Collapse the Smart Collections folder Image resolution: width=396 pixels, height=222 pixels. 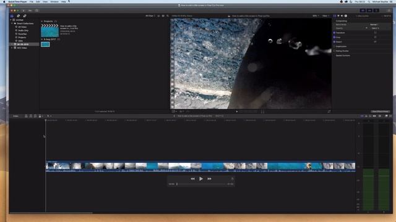point(12,23)
